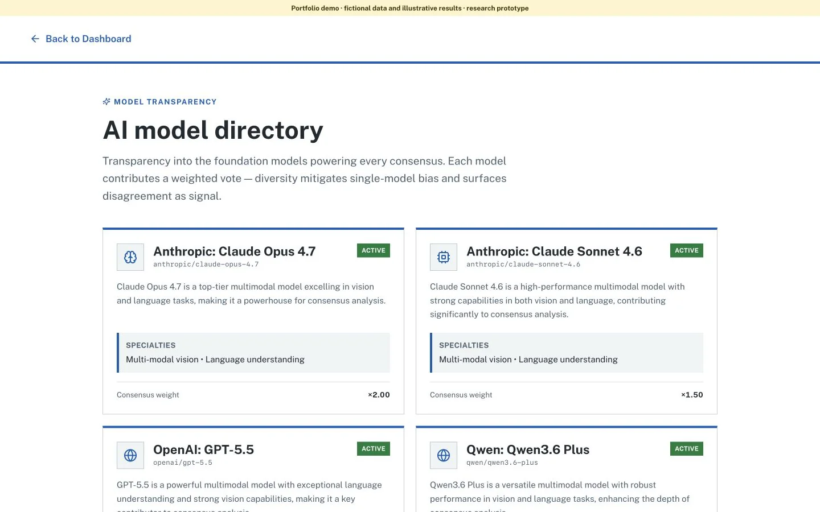Click Consensus weight label on Claude Opus card

pos(148,395)
